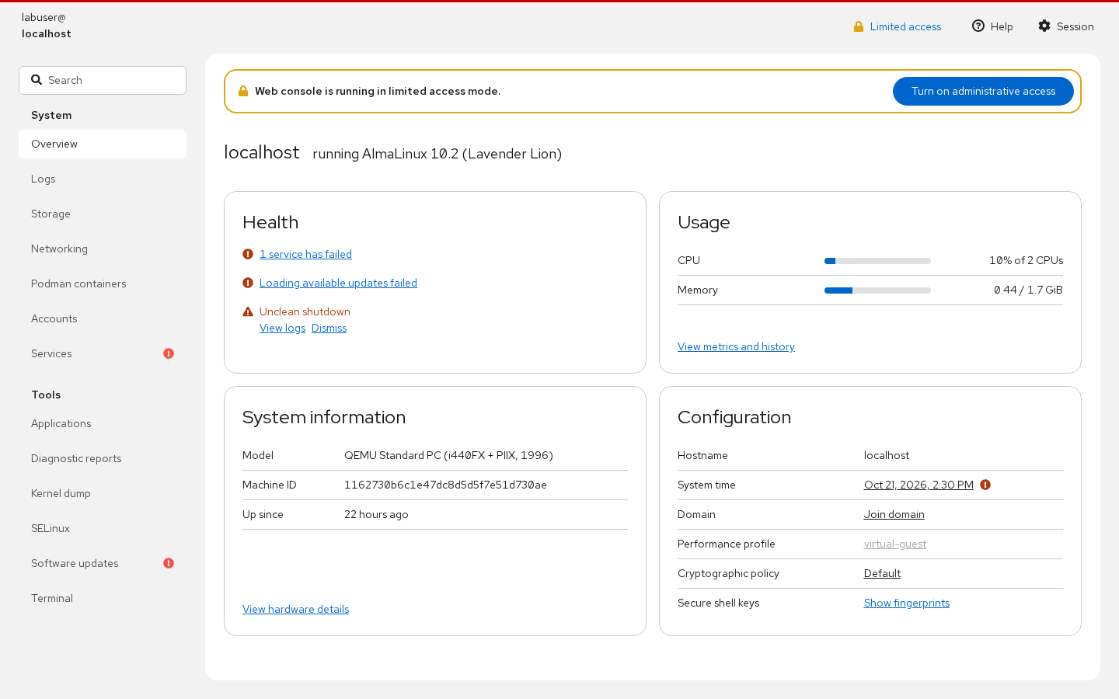Viewport: 1119px width, 699px height.
Task: Open the Overview page
Action: (x=103, y=144)
